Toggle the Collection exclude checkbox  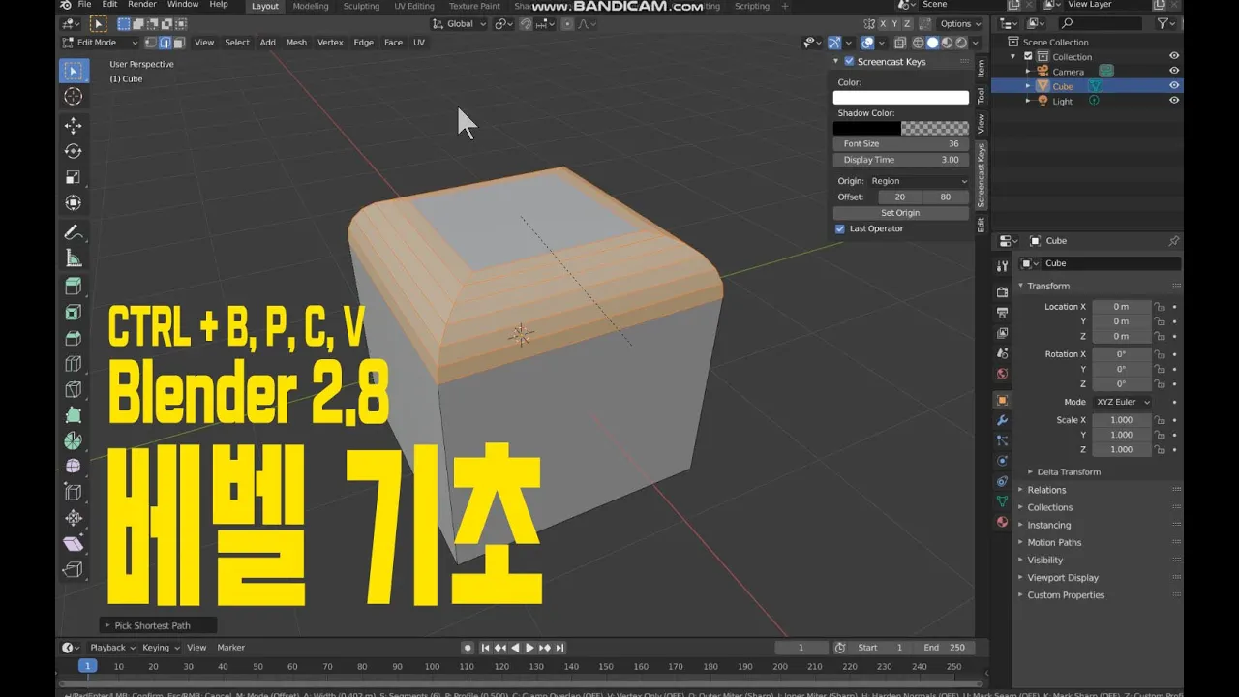click(1028, 56)
